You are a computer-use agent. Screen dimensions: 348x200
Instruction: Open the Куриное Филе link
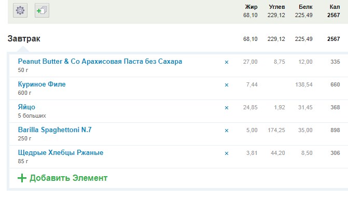41,84
